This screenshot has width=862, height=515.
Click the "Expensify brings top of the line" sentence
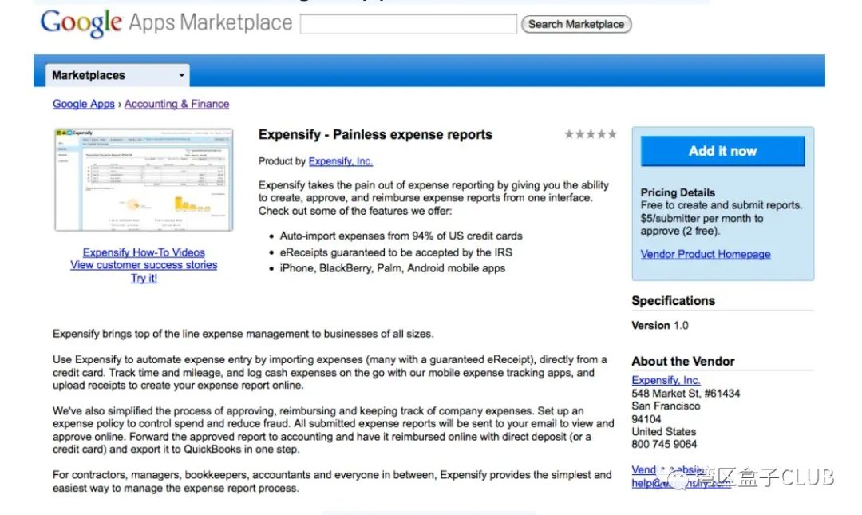click(243, 334)
